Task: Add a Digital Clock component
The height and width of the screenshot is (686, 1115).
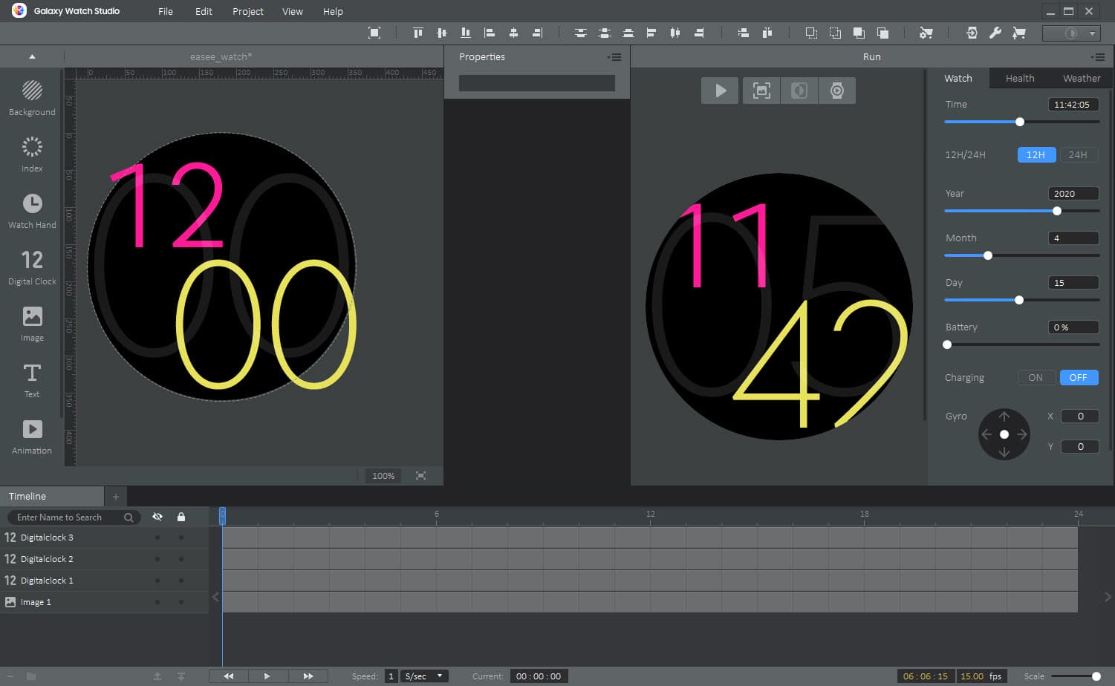Action: click(x=32, y=267)
